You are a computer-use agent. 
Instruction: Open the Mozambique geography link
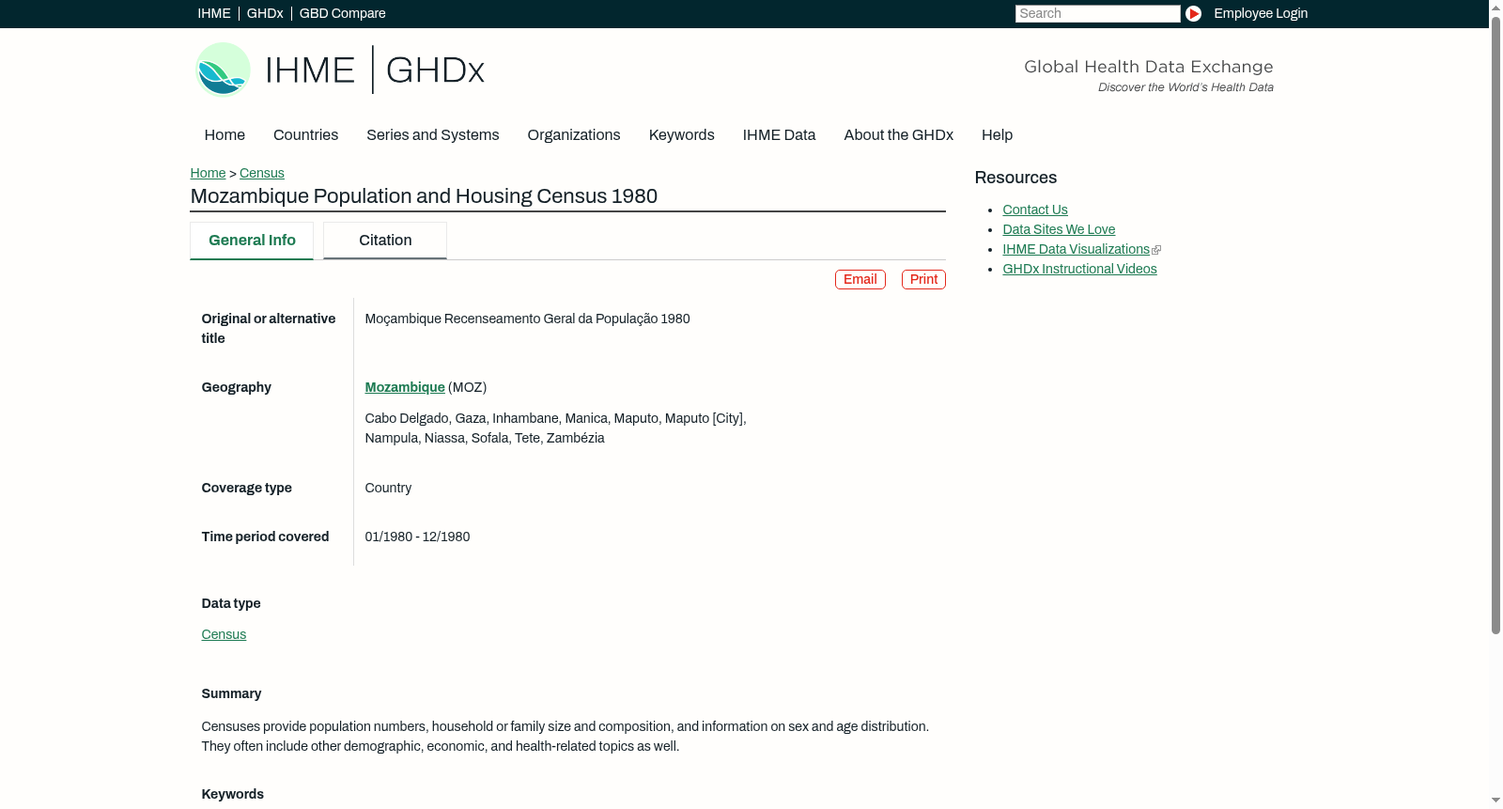pos(405,387)
